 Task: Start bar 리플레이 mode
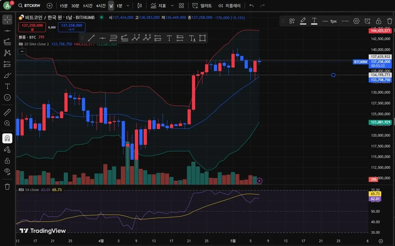click(x=229, y=5)
